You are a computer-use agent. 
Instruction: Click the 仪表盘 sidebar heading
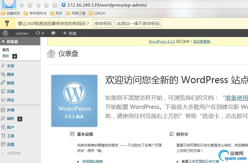pos(20,42)
